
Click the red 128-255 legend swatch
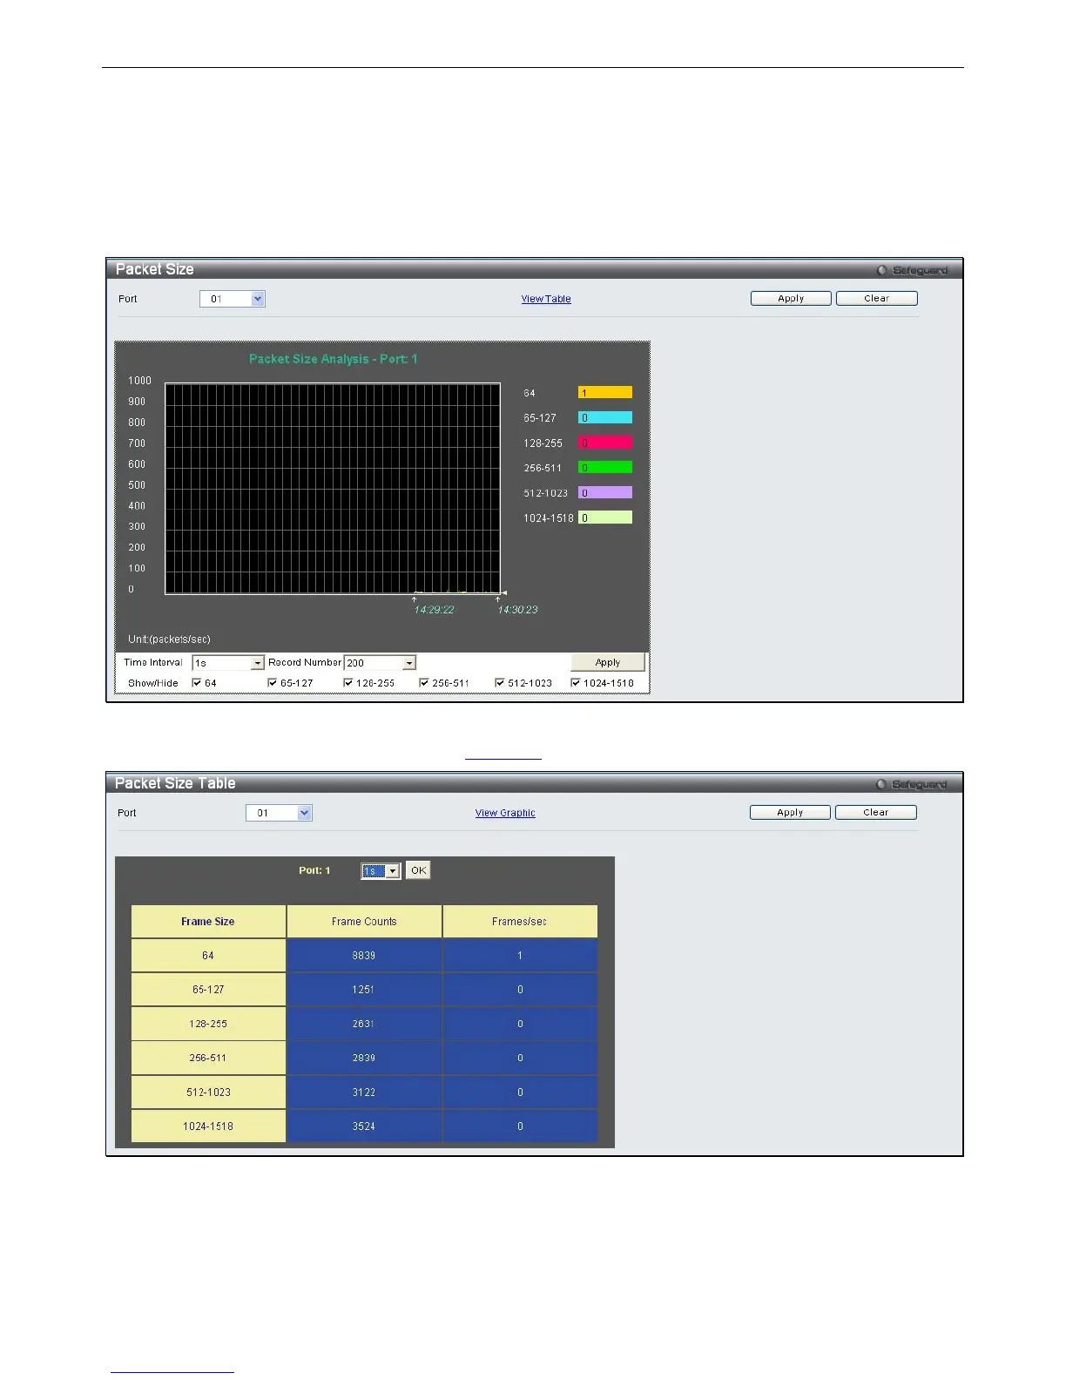(605, 443)
